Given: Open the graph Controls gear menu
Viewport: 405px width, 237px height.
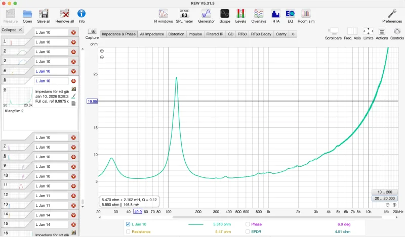Looking at the screenshot, I should tap(397, 33).
